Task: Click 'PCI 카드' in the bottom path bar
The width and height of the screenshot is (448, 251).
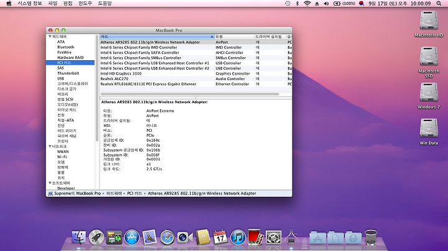Action: pos(134,193)
